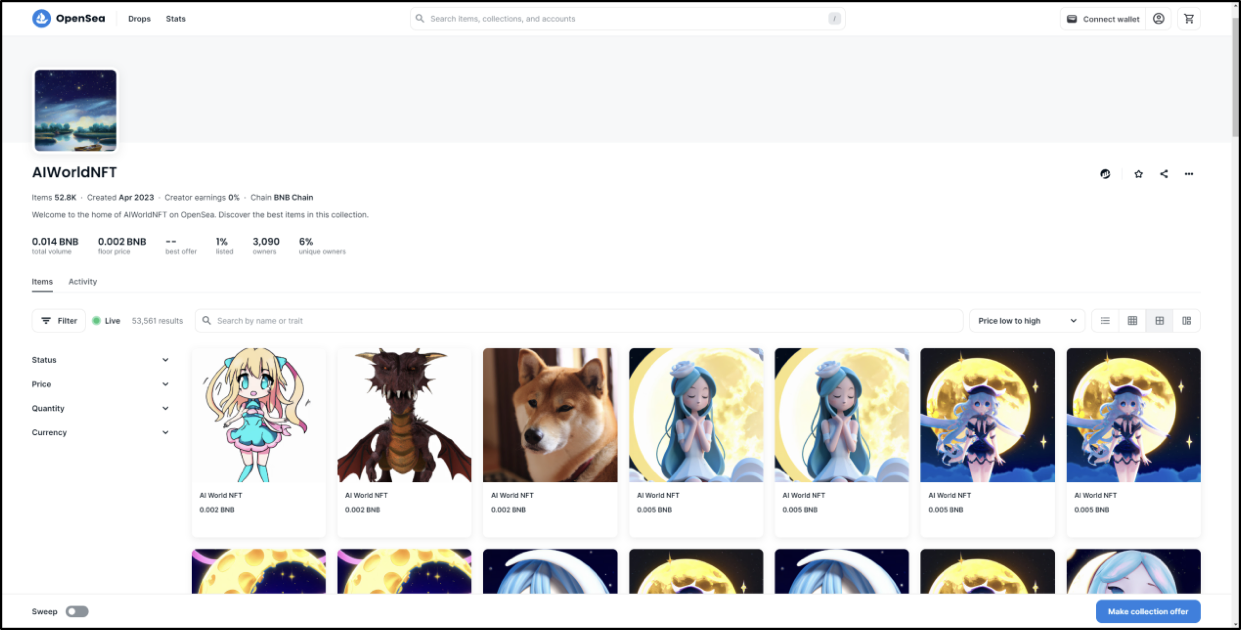
Task: Click the analytics chart icon
Action: tap(1105, 174)
